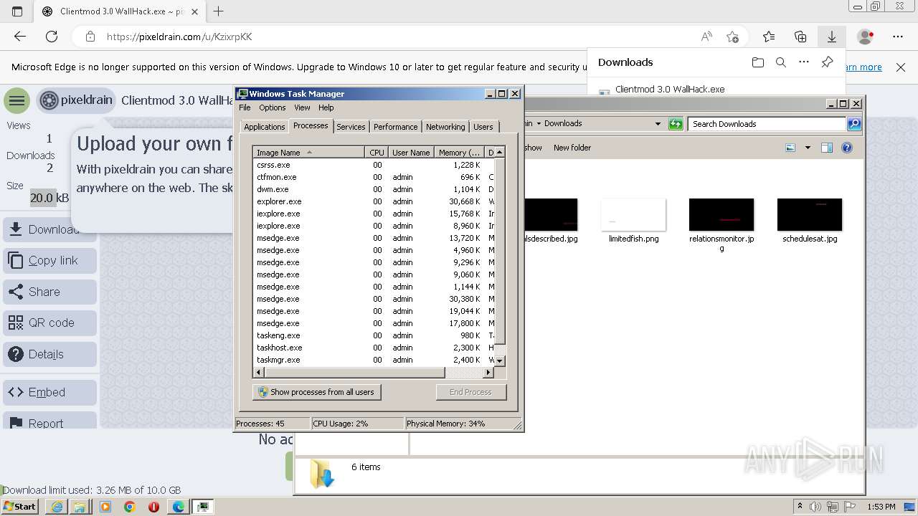Sort processes by Image Name column
Viewport: 918px width, 516px height.
pyautogui.click(x=309, y=153)
